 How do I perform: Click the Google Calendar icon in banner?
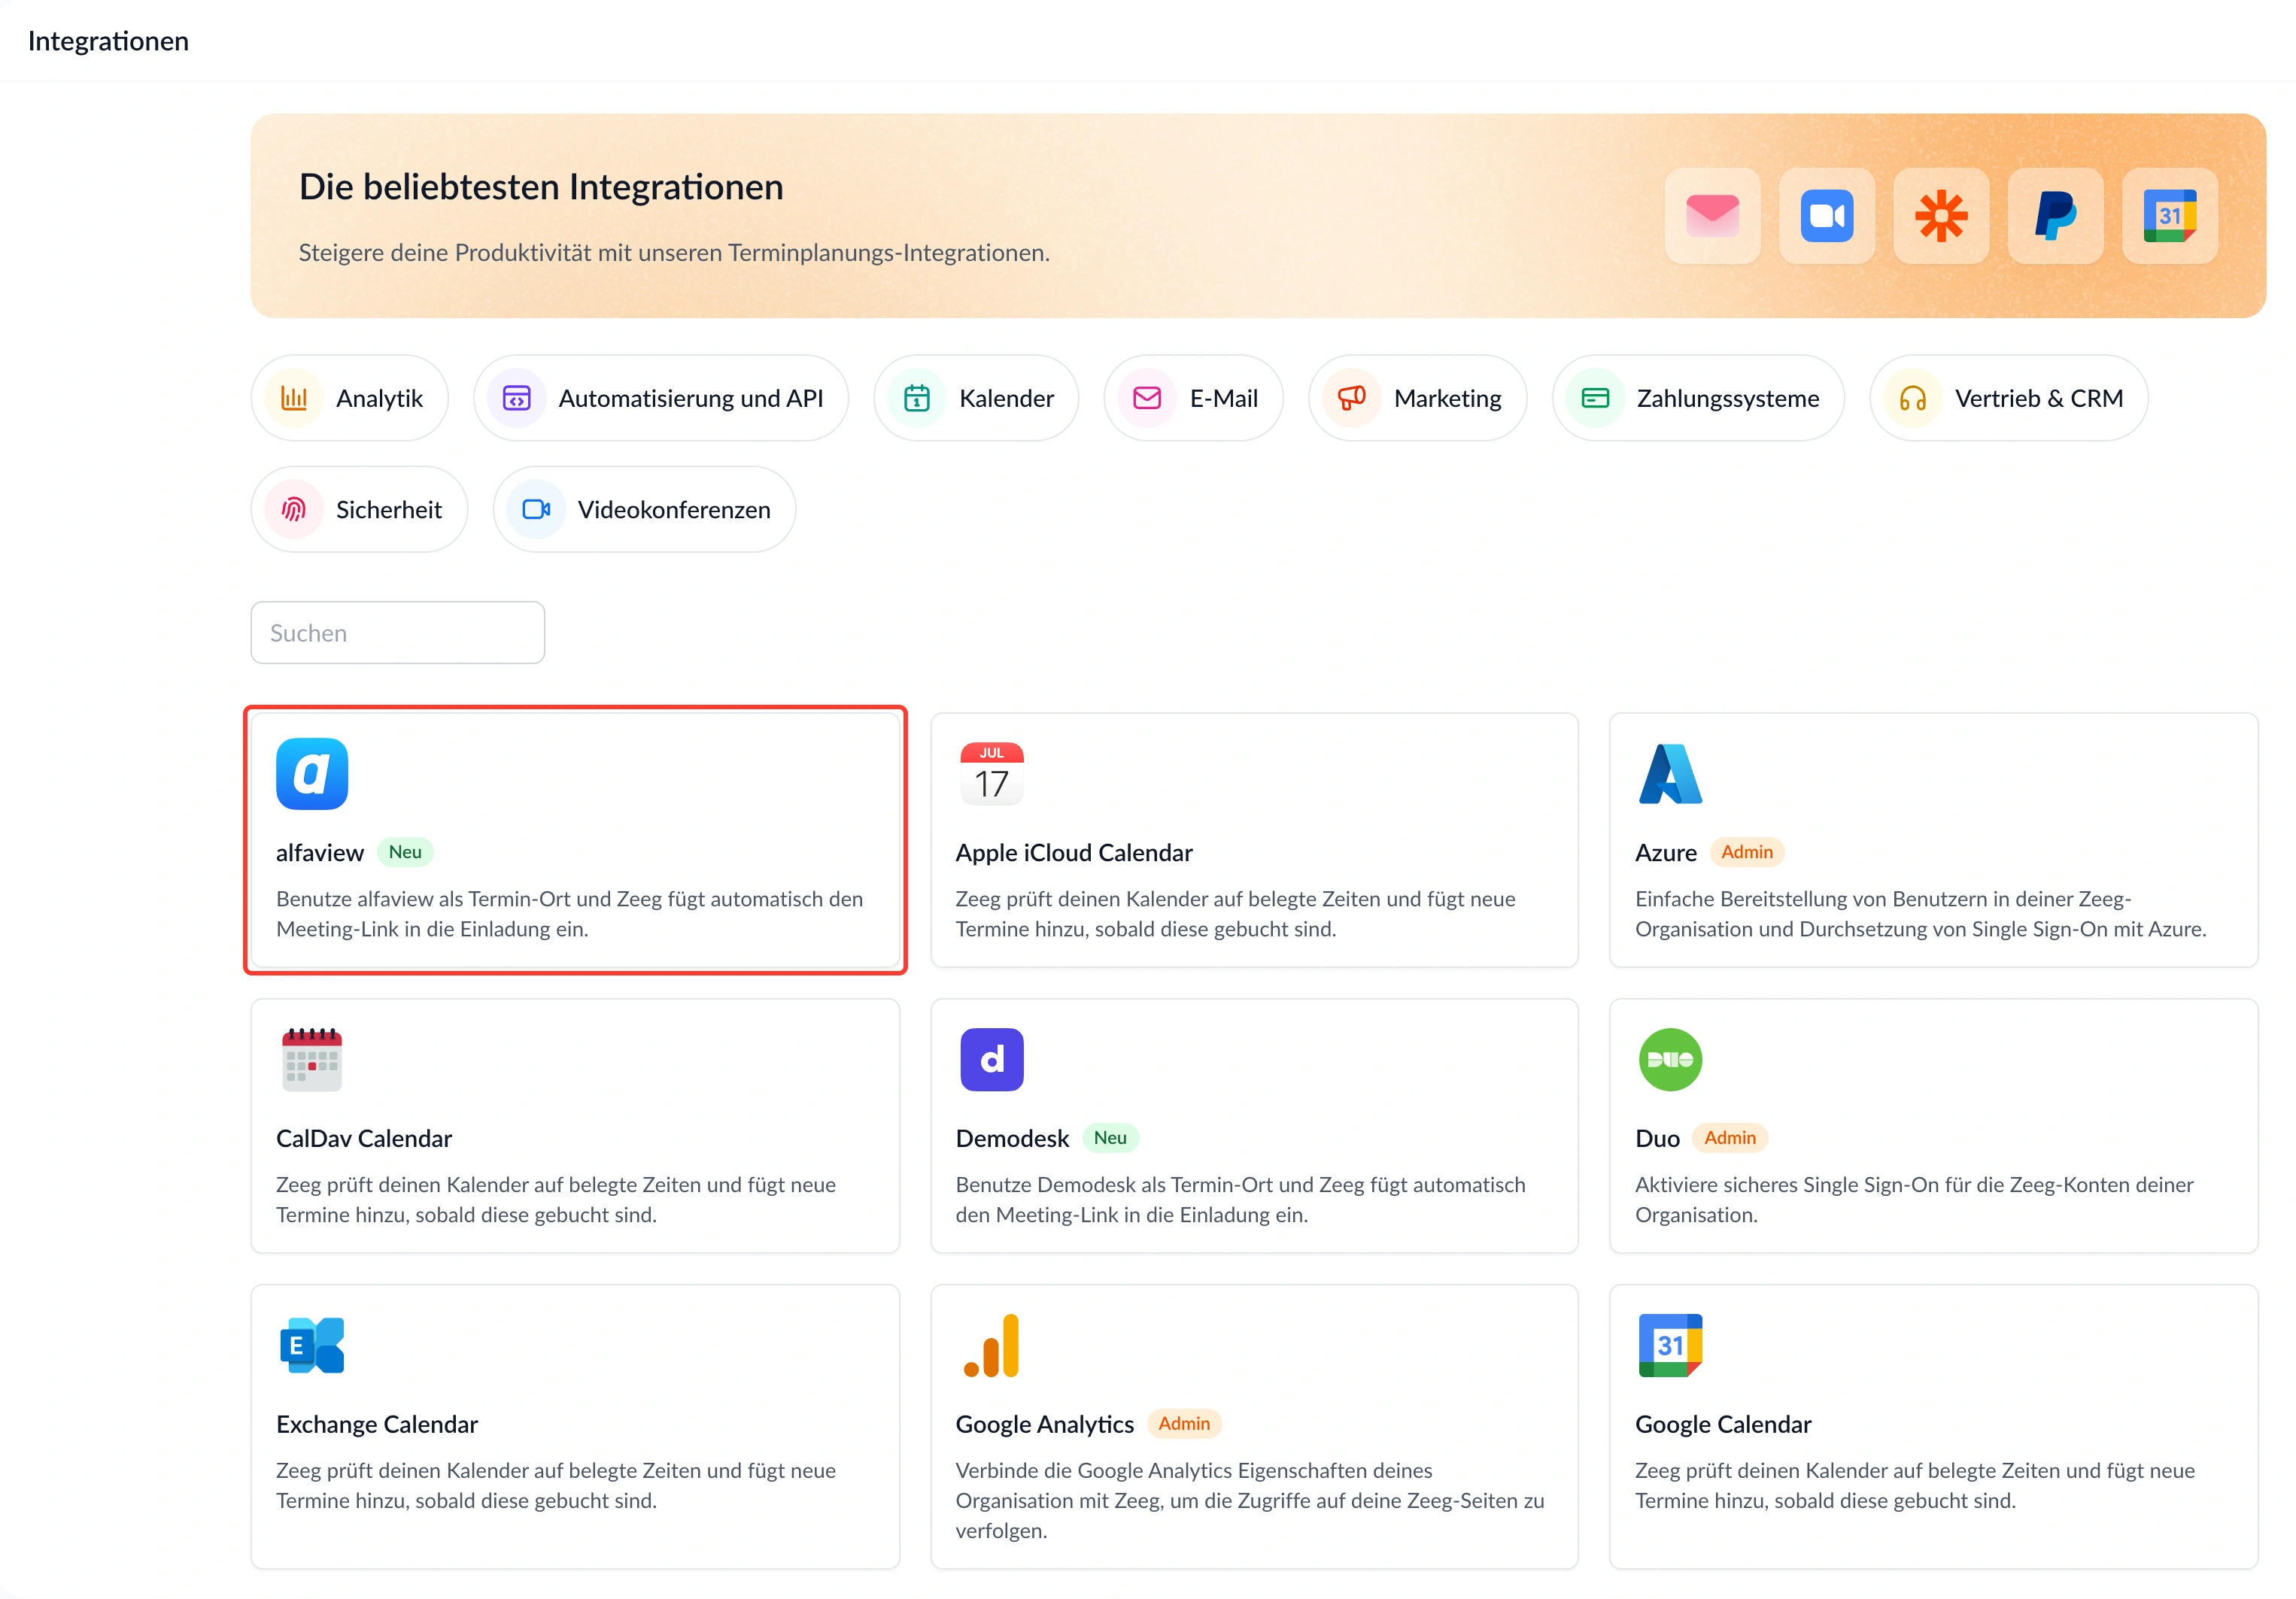tap(2169, 216)
